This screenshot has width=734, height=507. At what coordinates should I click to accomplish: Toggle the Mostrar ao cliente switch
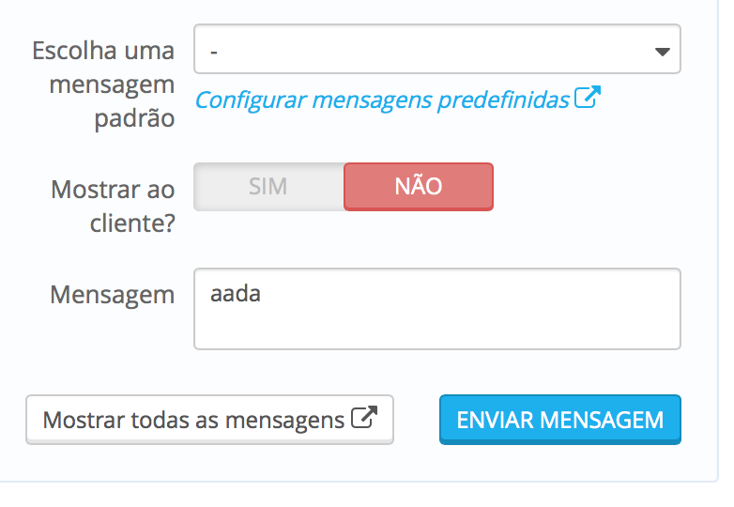tap(343, 187)
